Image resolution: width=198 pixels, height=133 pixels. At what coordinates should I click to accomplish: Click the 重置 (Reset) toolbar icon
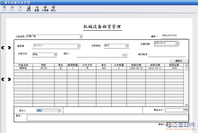[37, 8]
